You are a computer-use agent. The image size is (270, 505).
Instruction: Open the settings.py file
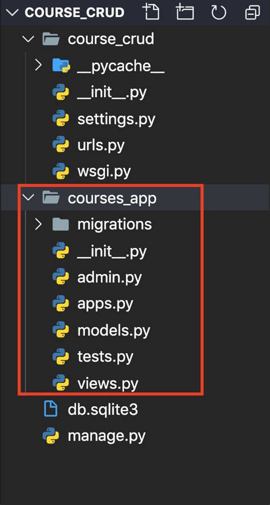[x=116, y=119]
